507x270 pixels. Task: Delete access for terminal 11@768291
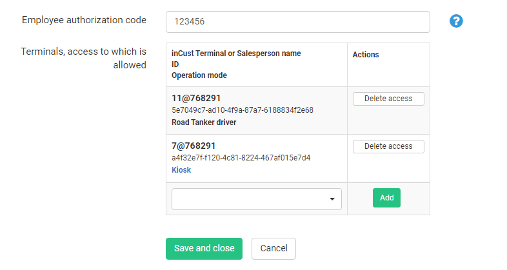[388, 99]
